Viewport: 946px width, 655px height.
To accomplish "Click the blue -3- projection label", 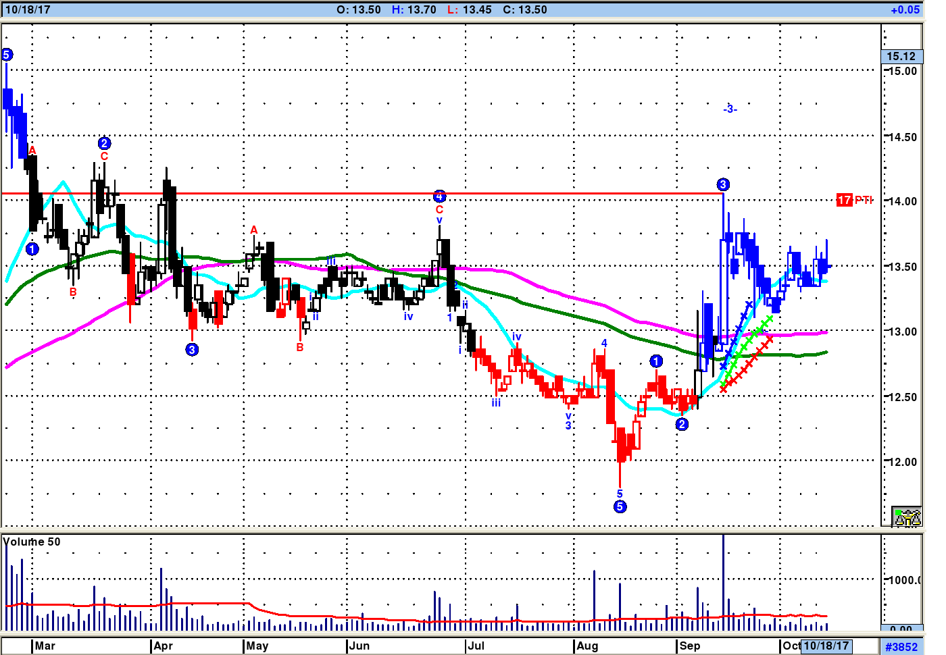I will click(730, 109).
